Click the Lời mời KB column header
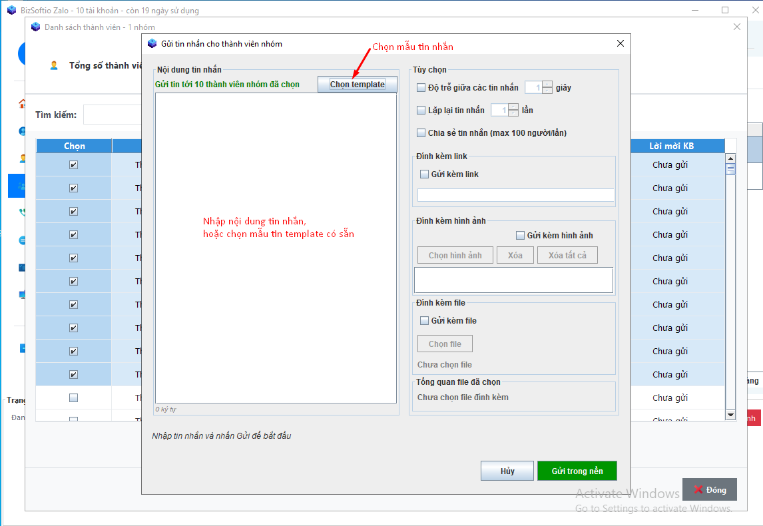 click(671, 146)
